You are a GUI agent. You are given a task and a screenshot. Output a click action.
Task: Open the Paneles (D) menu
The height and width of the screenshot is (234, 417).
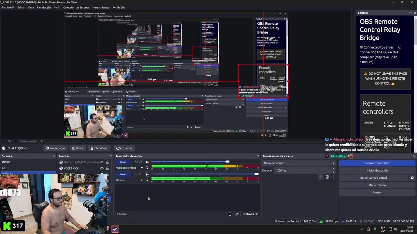coord(44,7)
